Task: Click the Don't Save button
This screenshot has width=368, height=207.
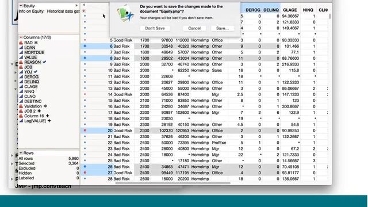Action: (x=155, y=28)
